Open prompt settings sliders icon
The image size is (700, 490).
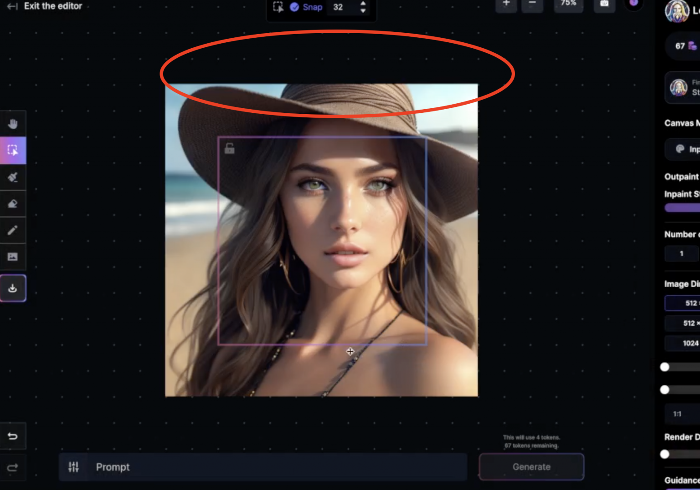[73, 467]
